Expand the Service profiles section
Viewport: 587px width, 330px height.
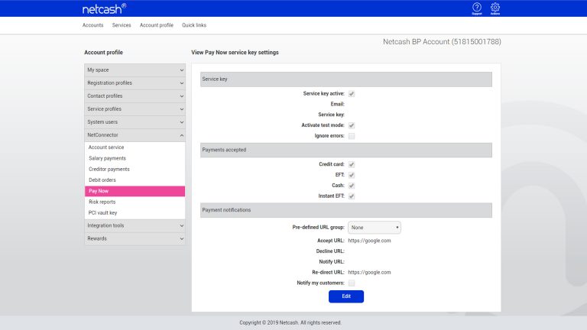tap(135, 109)
